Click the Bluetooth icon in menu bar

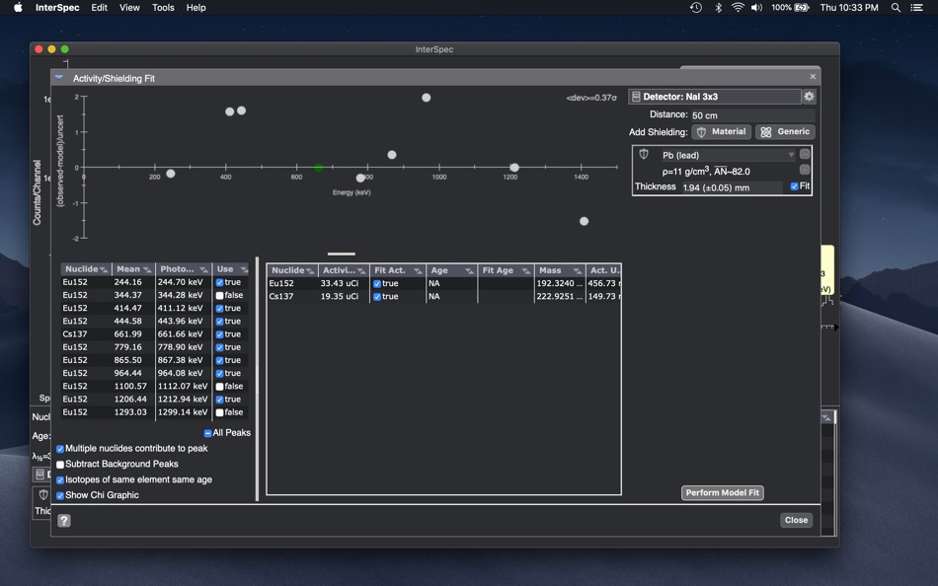(718, 8)
